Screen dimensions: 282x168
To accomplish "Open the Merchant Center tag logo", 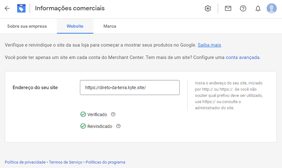I will tap(21, 8).
